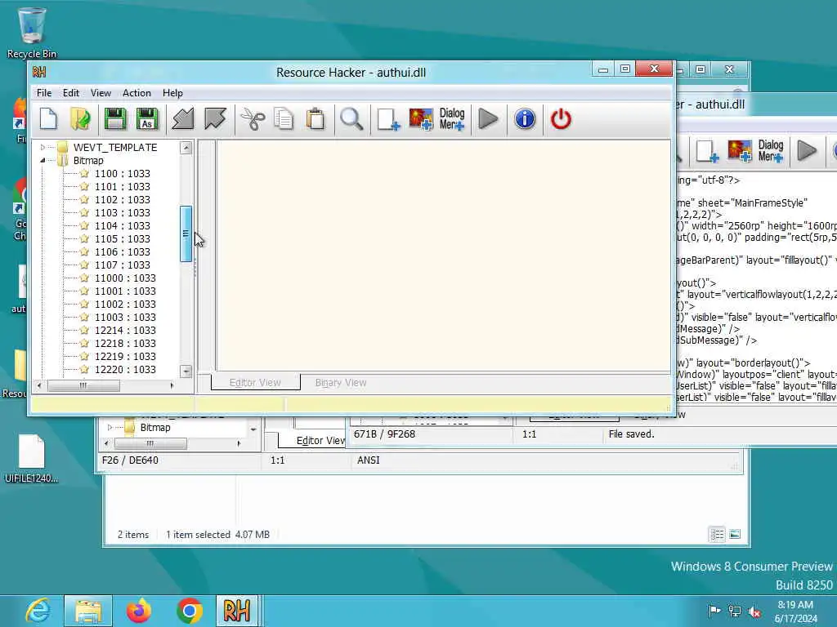Click the Dialog Merge toolbar icon
The image size is (837, 627).
(x=452, y=119)
